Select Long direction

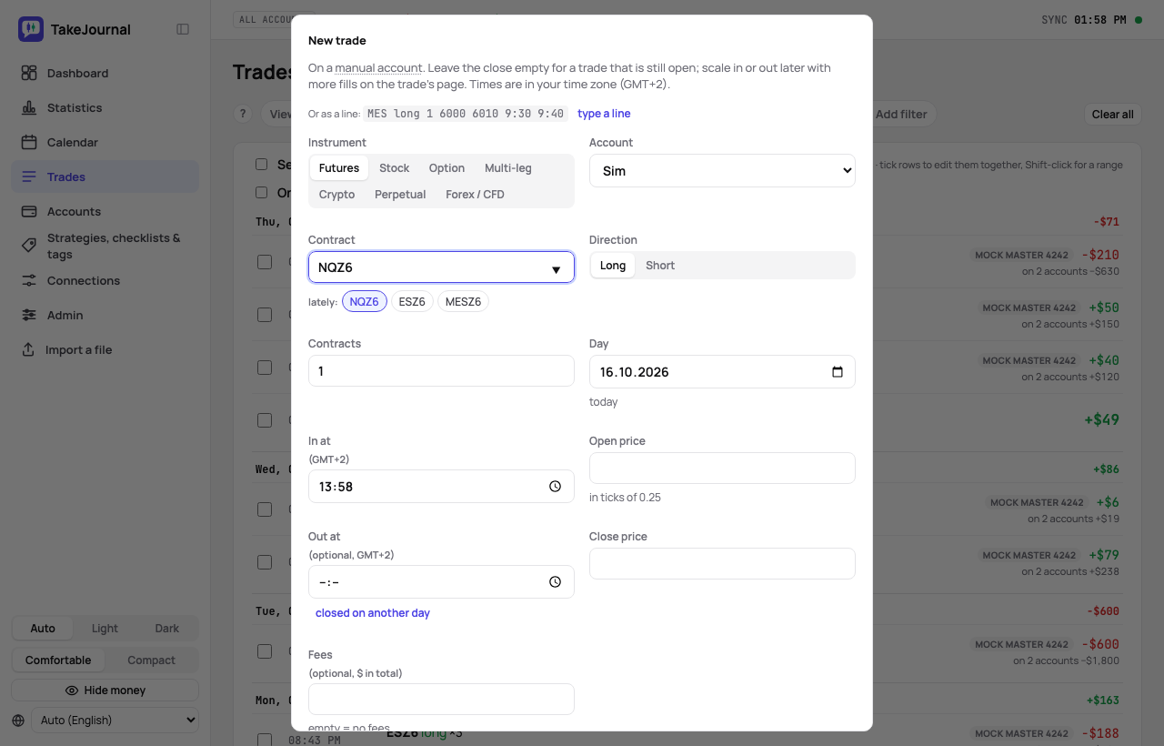pyautogui.click(x=613, y=266)
